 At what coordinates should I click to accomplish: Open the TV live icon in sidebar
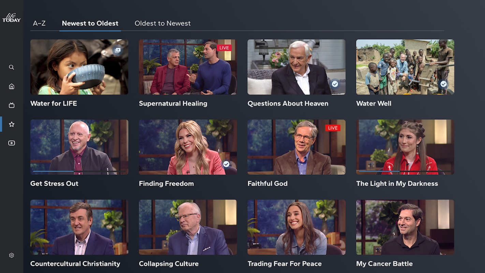click(12, 105)
